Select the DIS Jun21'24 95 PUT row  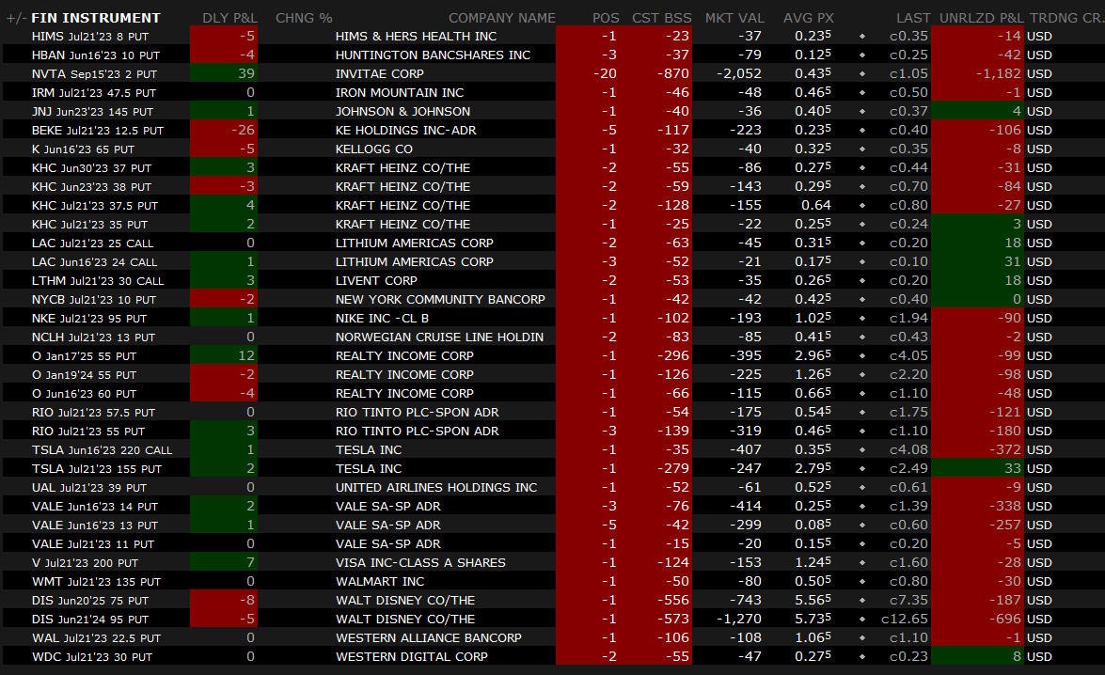89,619
